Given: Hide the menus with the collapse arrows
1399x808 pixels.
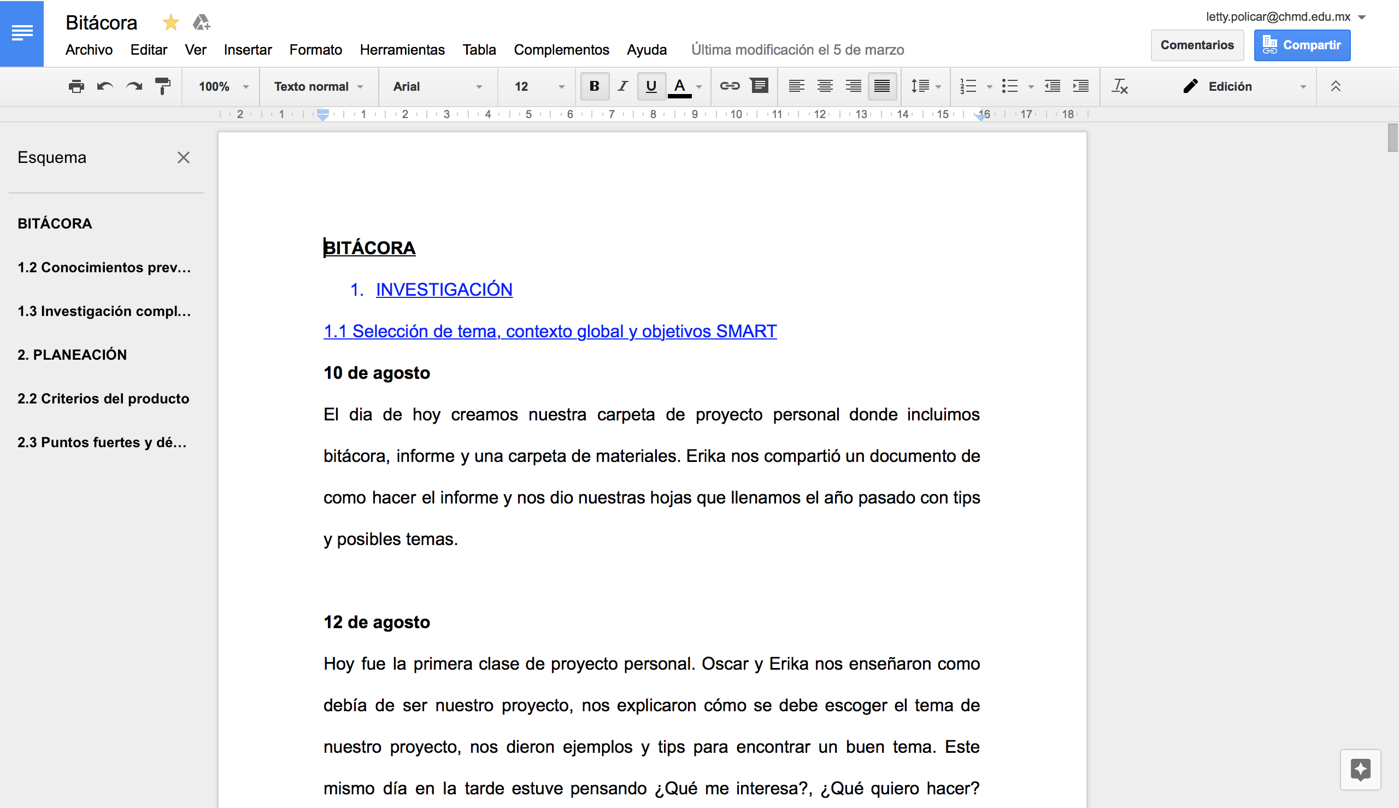Looking at the screenshot, I should coord(1336,86).
